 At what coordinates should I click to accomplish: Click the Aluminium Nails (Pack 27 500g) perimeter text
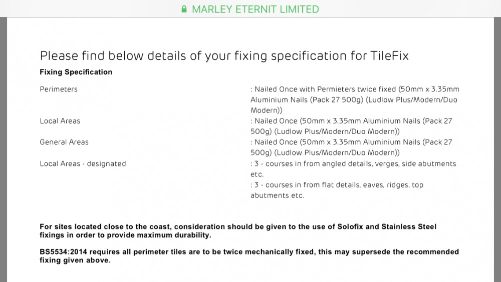click(307, 100)
